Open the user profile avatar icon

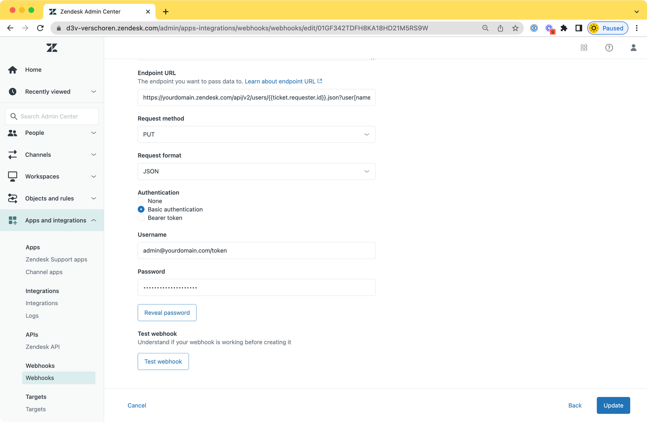tap(633, 48)
